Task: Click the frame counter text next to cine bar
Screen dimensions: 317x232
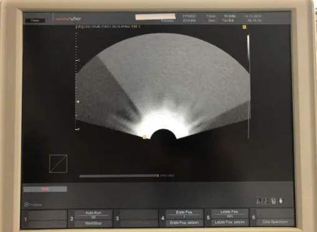Action: pyautogui.click(x=167, y=175)
